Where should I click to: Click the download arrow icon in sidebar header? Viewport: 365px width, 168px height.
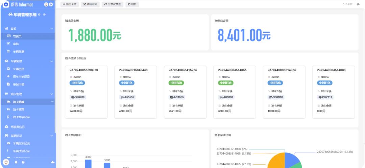tap(51, 4)
